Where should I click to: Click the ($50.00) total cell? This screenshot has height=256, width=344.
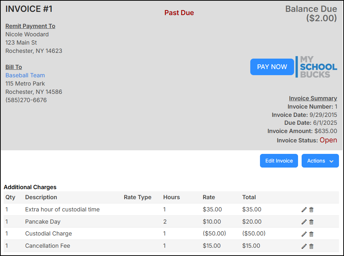tap(254, 233)
